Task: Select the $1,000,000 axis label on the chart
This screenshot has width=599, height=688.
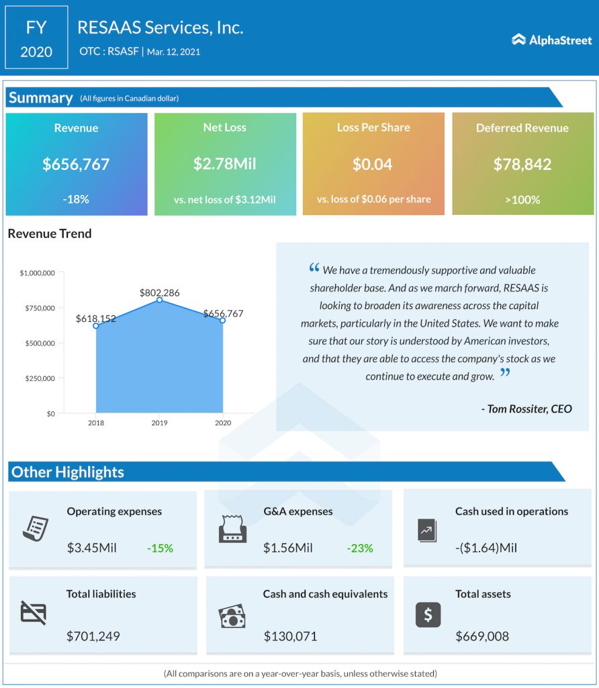Action: [36, 273]
